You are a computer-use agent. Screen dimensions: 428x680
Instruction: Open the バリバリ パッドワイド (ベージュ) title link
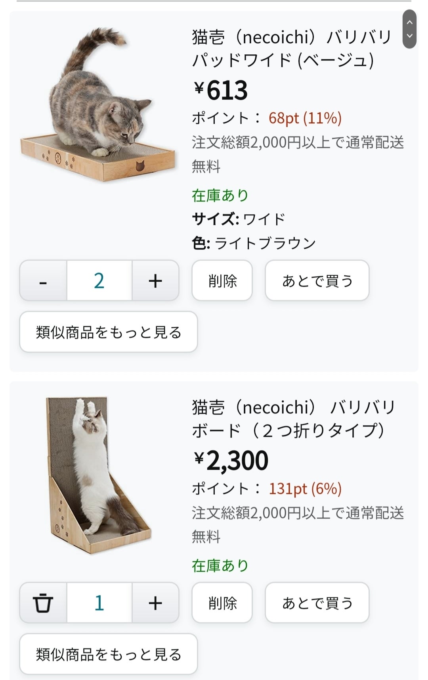click(291, 48)
